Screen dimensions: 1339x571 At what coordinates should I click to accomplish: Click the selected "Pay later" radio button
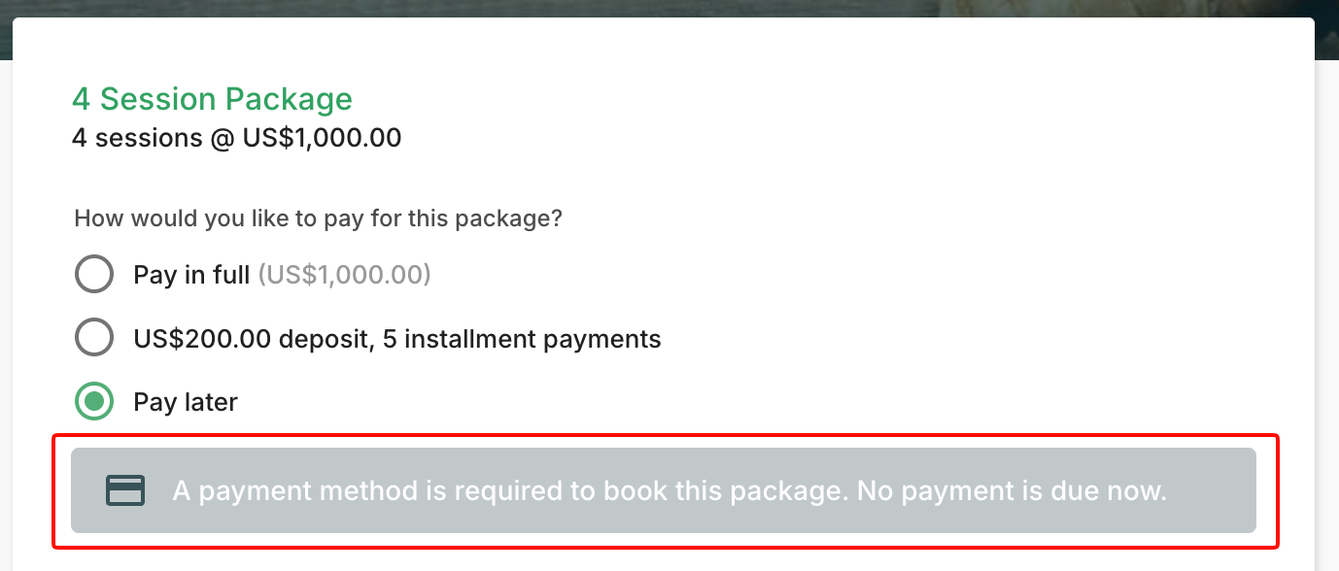point(94,401)
